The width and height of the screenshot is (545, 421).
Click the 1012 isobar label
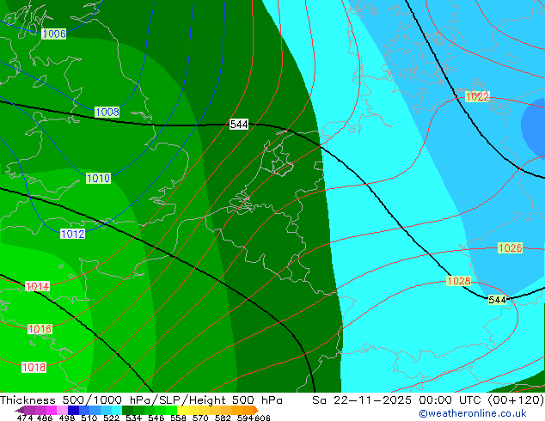[73, 234]
